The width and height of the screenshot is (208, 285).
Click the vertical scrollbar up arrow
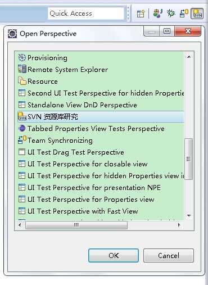pos(189,57)
